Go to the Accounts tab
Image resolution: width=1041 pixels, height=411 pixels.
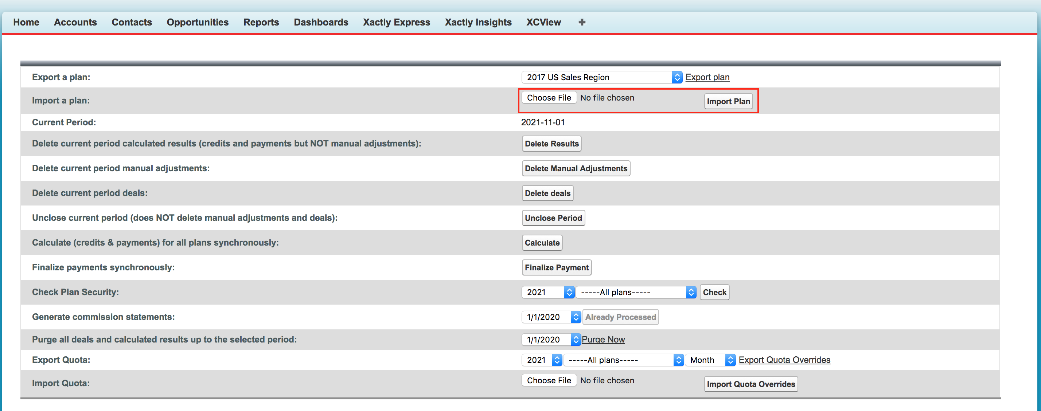point(75,22)
